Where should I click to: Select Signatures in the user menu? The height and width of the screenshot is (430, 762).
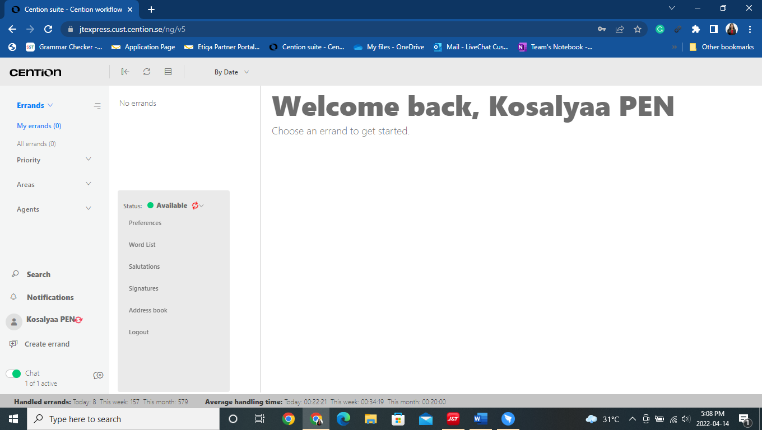(x=143, y=288)
